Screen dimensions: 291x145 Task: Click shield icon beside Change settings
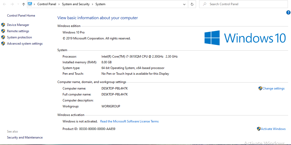pyautogui.click(x=260, y=88)
